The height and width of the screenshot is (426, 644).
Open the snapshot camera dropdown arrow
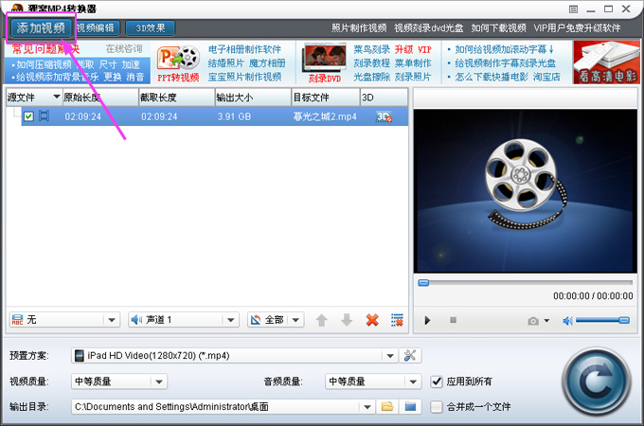tap(546, 321)
